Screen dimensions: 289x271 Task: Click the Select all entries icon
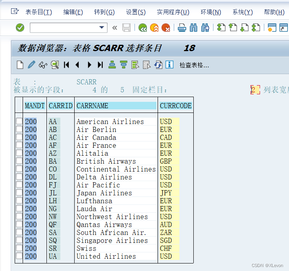pos(135,65)
